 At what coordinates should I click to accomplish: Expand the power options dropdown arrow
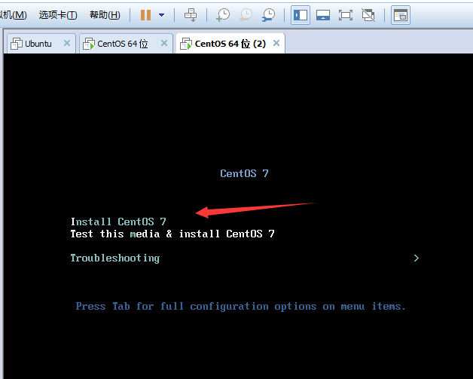(x=162, y=15)
